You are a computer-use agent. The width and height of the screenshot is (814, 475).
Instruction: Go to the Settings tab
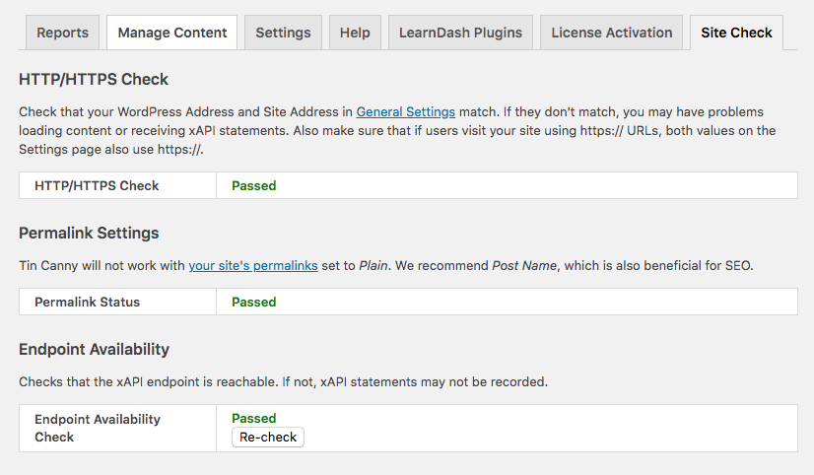point(283,33)
